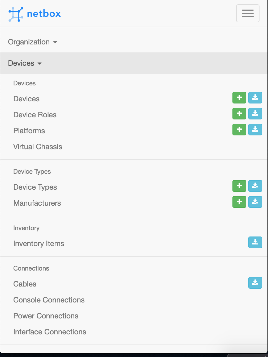The height and width of the screenshot is (357, 268).
Task: Collapse the Devices section
Action: (25, 63)
